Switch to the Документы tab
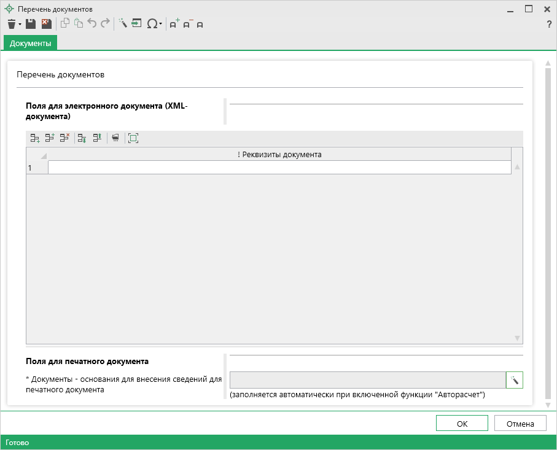Viewport: 557px width, 450px height. [30, 43]
